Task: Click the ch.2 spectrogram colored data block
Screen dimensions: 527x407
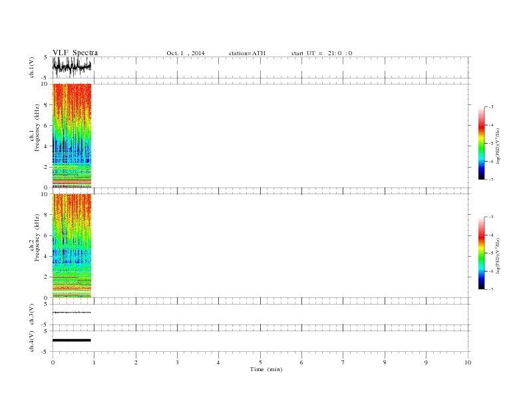Action: (x=72, y=246)
